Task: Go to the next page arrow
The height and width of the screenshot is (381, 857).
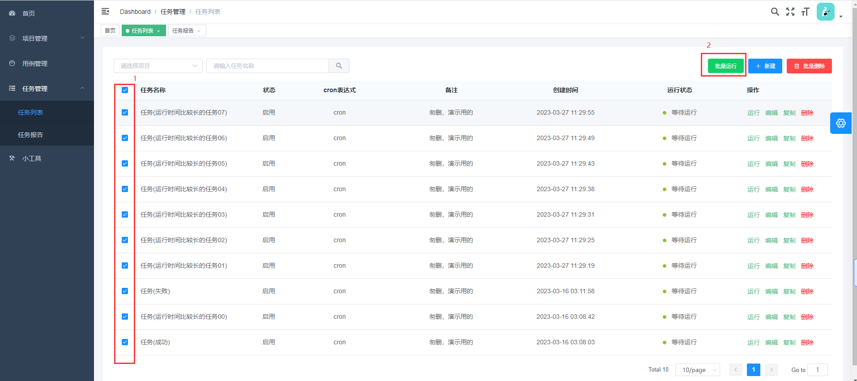Action: [x=772, y=370]
